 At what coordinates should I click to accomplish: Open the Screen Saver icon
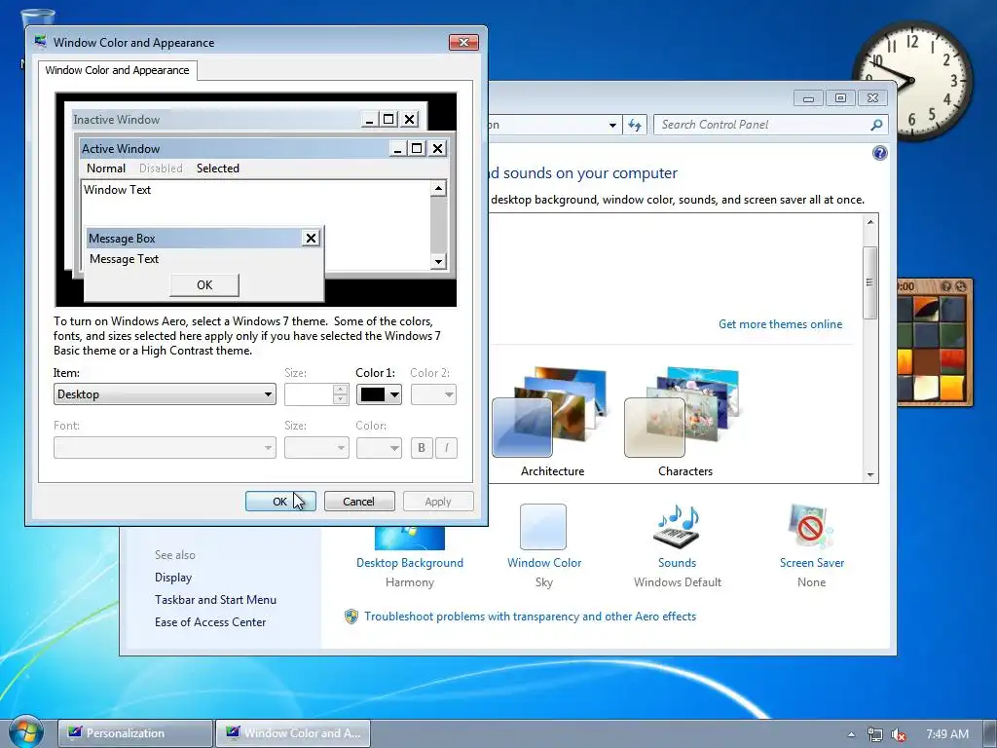click(x=810, y=527)
